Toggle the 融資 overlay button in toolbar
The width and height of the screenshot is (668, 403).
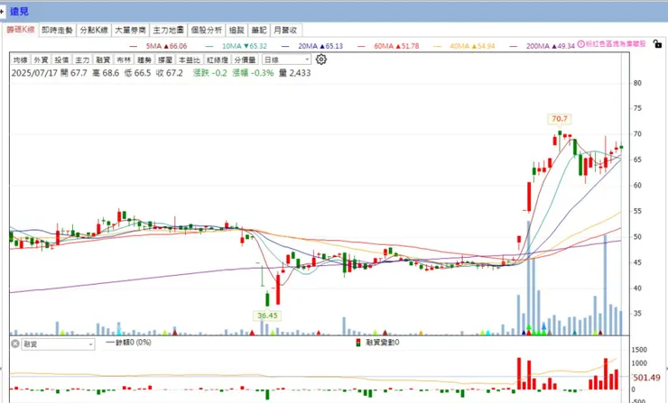pos(103,60)
